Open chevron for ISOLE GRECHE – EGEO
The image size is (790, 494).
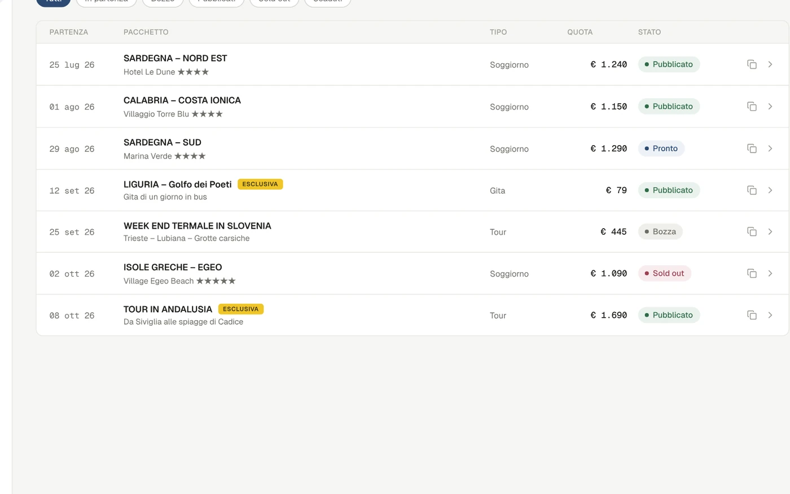(770, 273)
